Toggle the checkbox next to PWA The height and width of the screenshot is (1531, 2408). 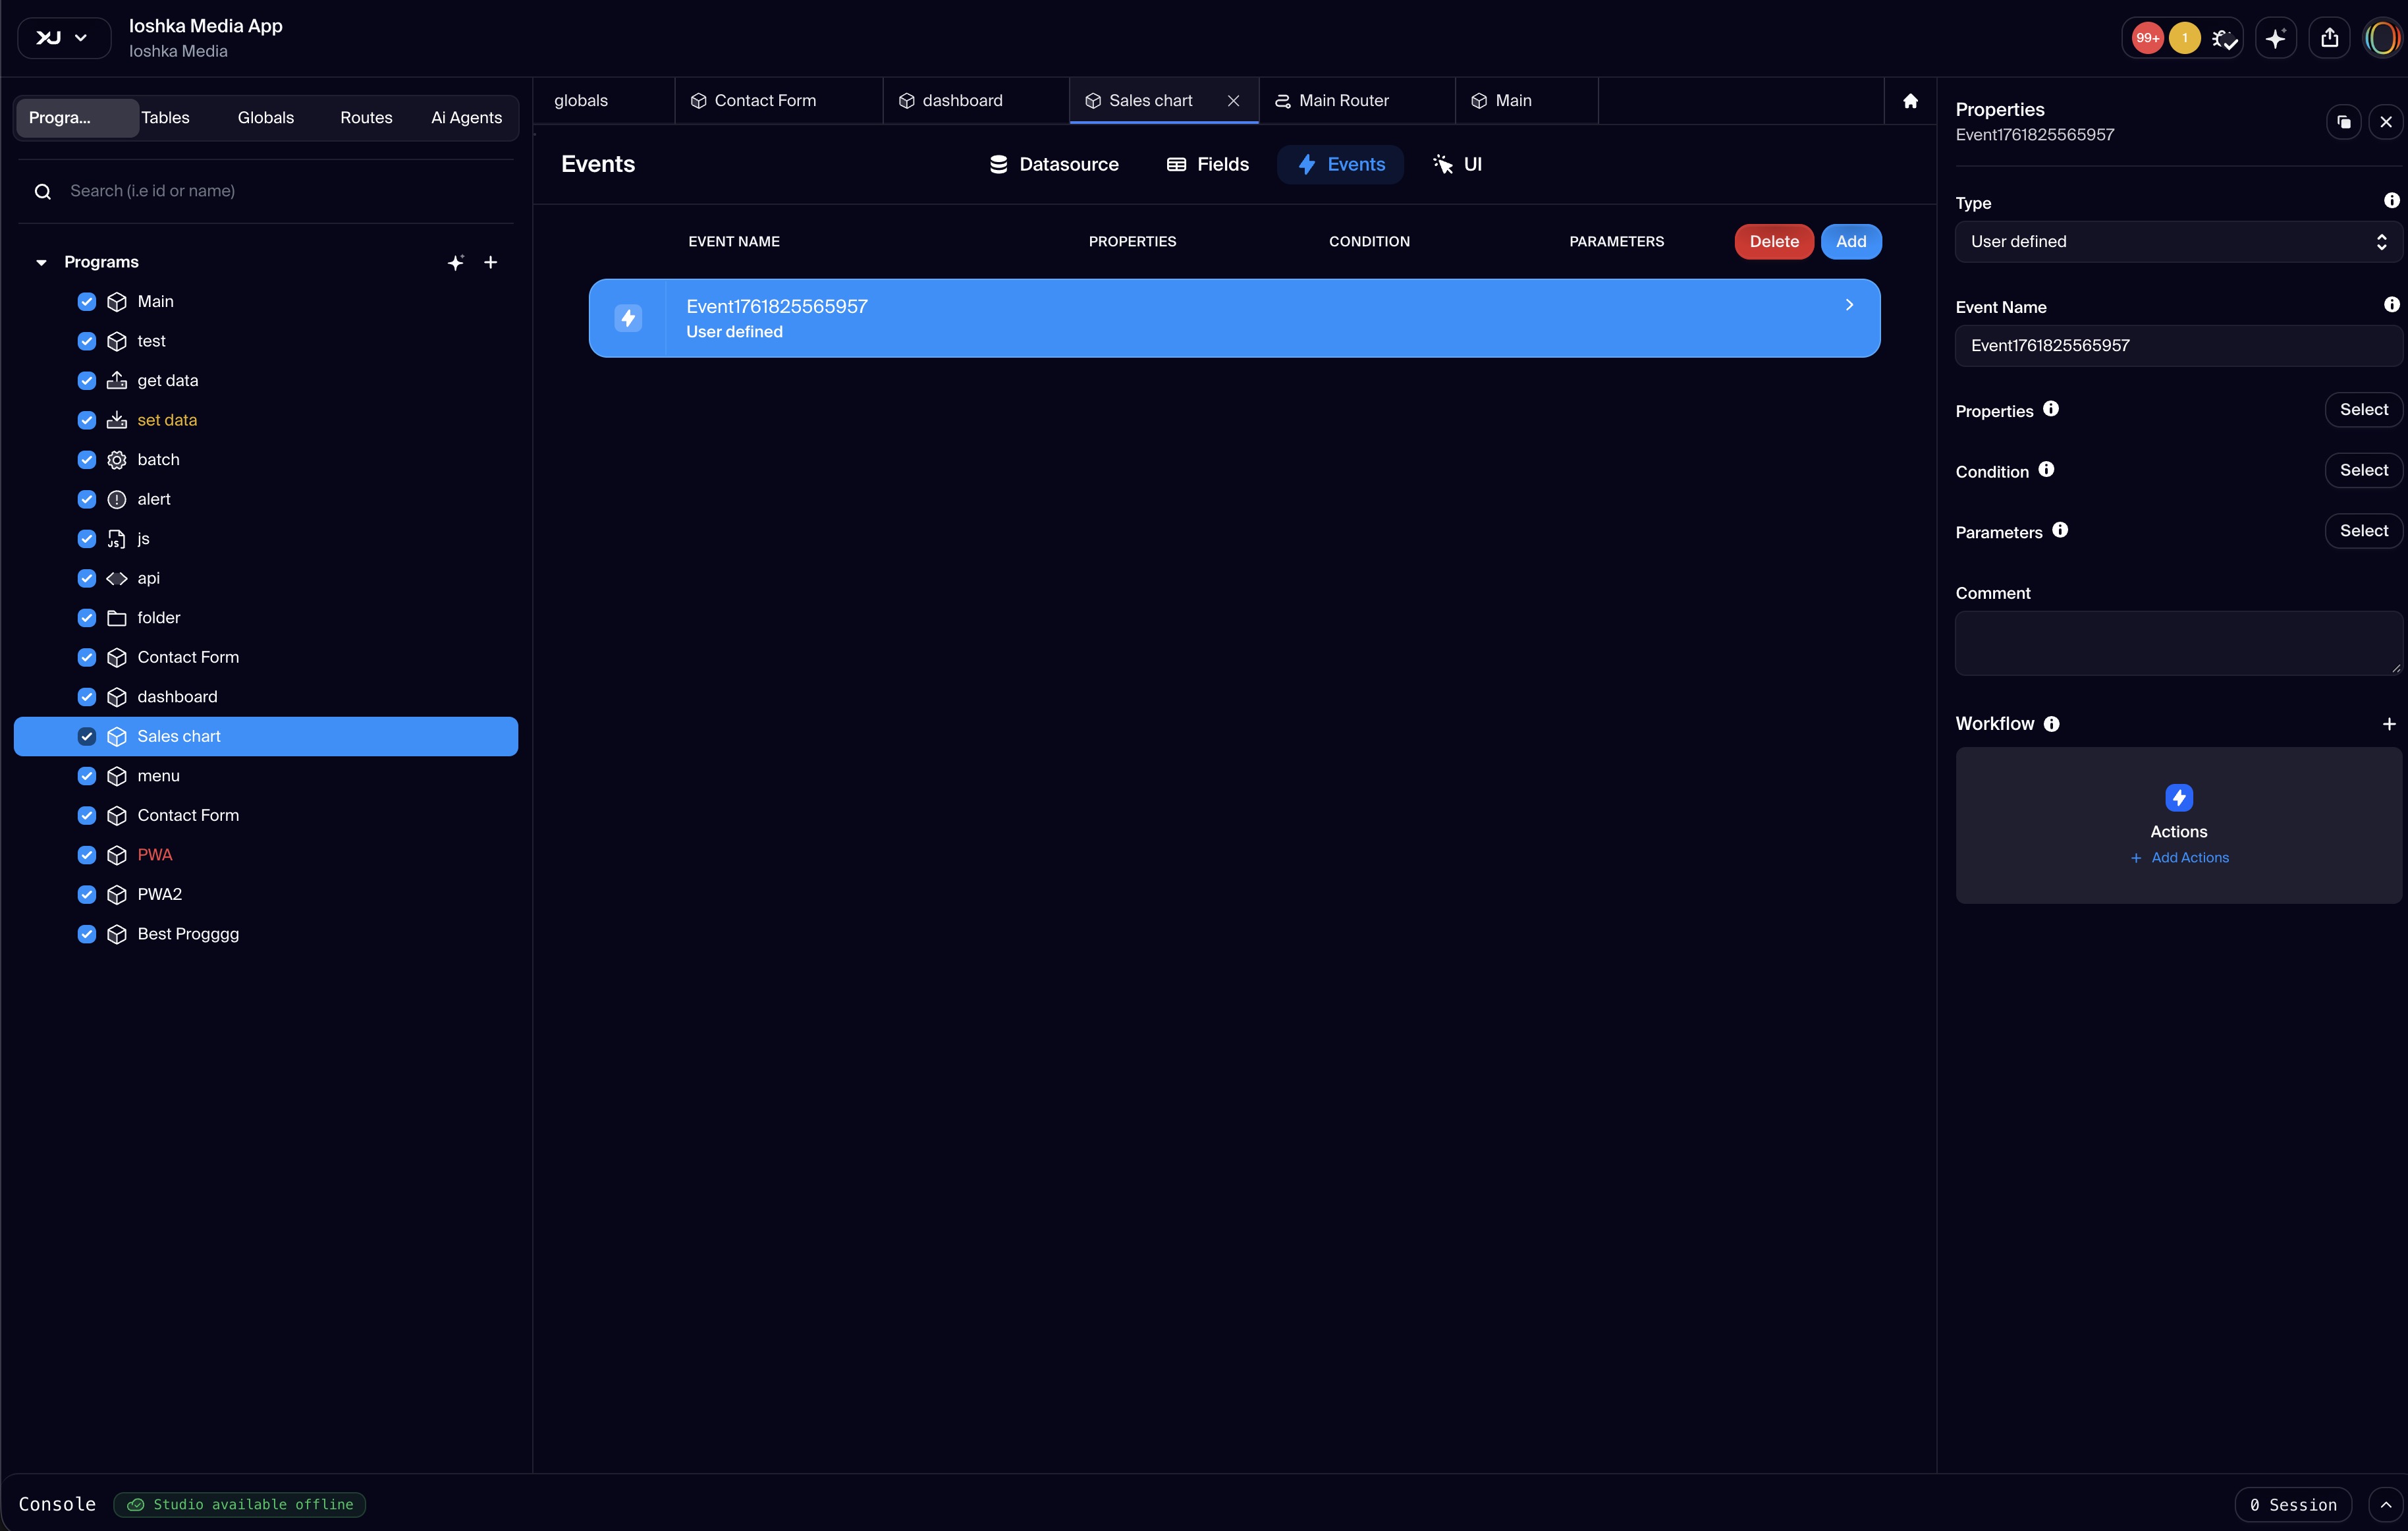87,855
